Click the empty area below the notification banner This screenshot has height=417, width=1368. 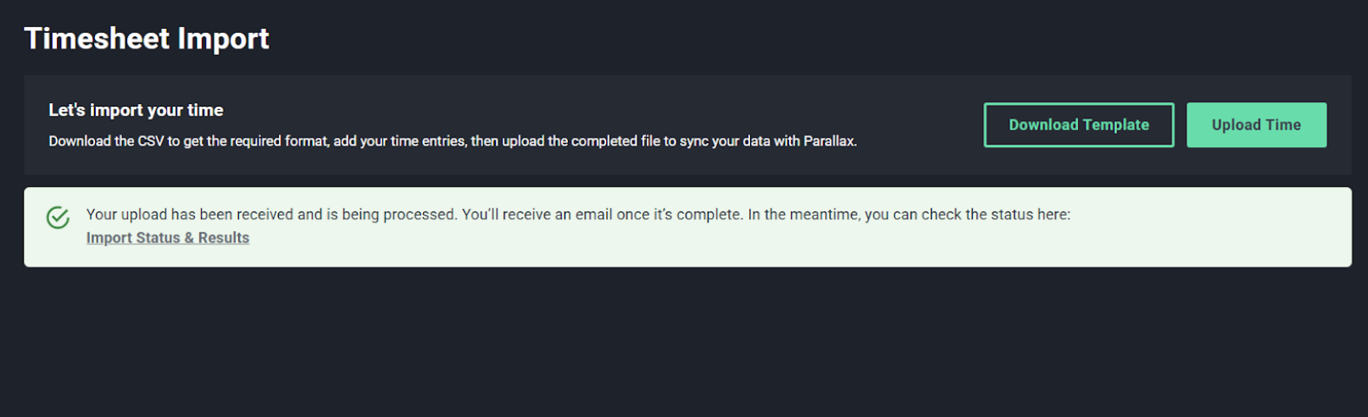[x=678, y=347]
